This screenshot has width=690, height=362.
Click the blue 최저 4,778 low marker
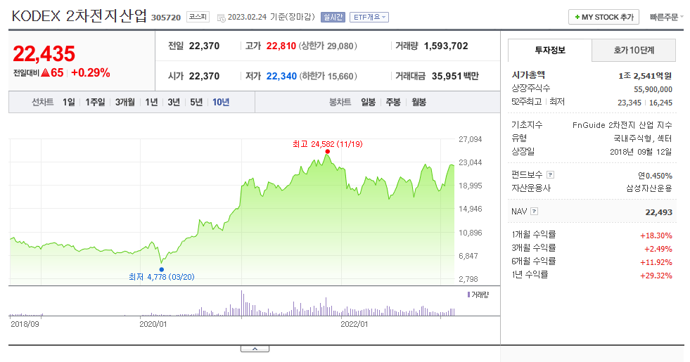click(162, 270)
